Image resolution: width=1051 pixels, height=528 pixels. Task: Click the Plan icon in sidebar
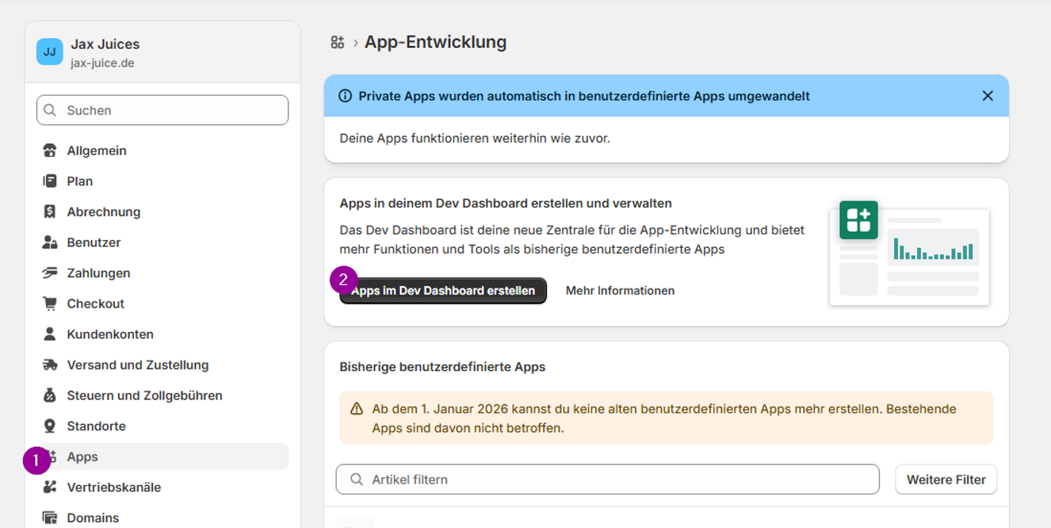pyautogui.click(x=50, y=181)
